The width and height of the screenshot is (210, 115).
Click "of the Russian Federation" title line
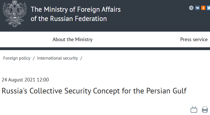(x=69, y=19)
